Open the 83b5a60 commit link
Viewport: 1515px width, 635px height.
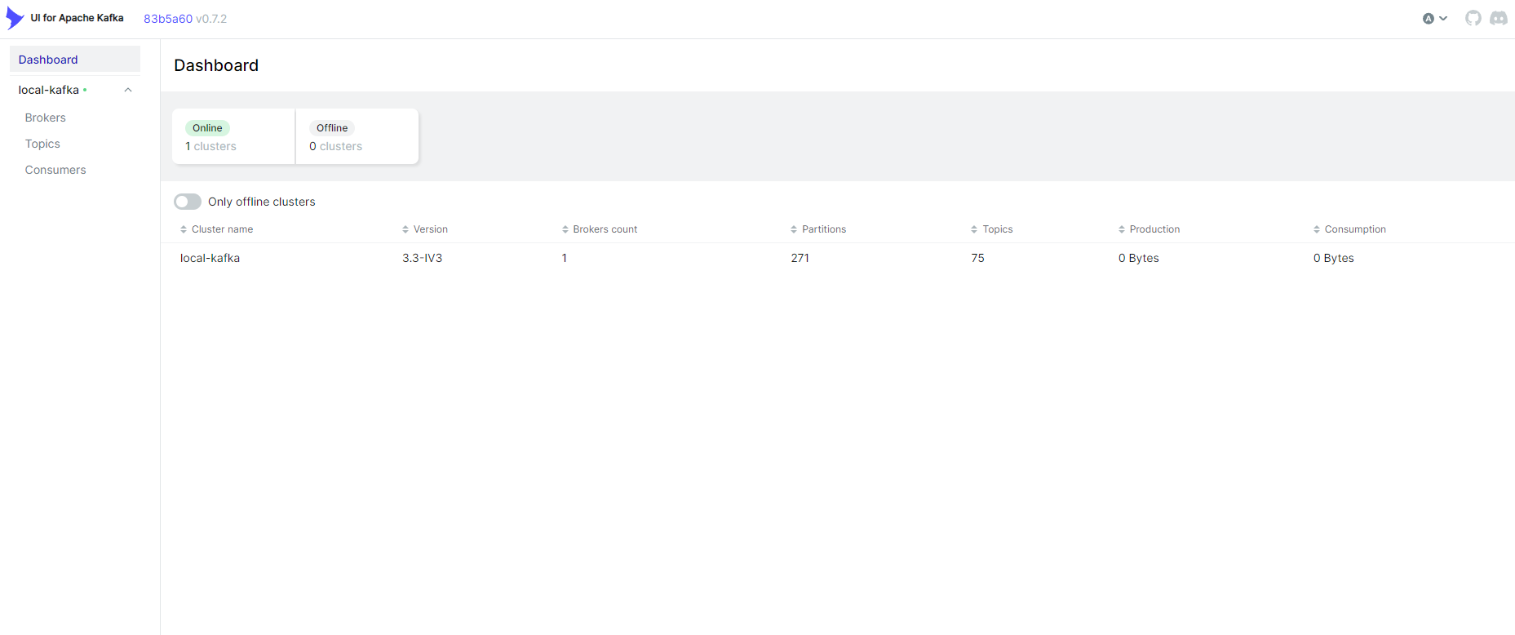[168, 19]
